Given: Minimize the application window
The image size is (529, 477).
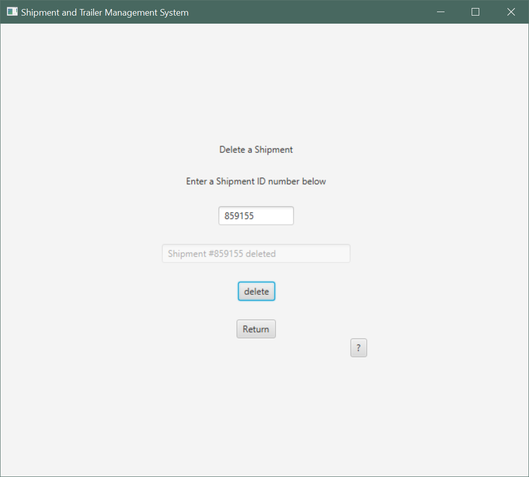Looking at the screenshot, I should 441,12.
